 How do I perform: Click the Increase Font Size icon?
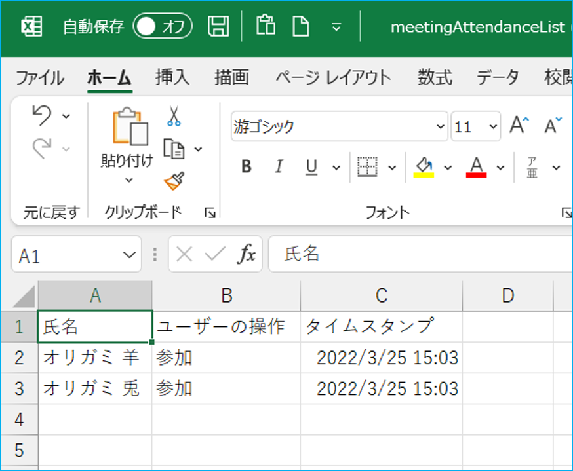pos(520,126)
